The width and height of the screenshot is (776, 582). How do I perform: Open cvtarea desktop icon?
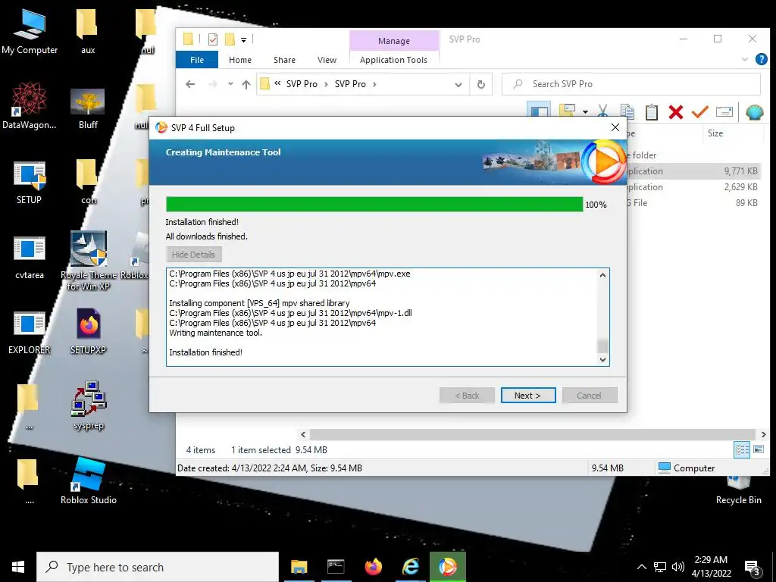pos(30,258)
